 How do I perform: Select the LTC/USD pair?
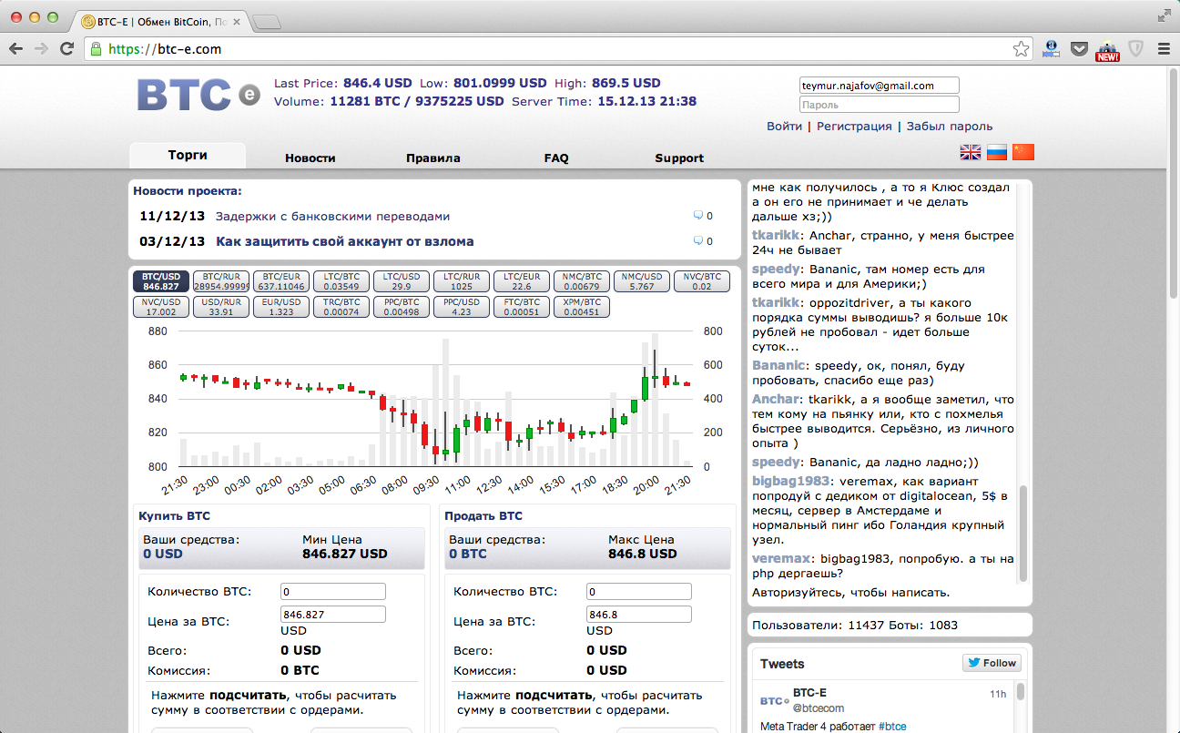(x=402, y=281)
